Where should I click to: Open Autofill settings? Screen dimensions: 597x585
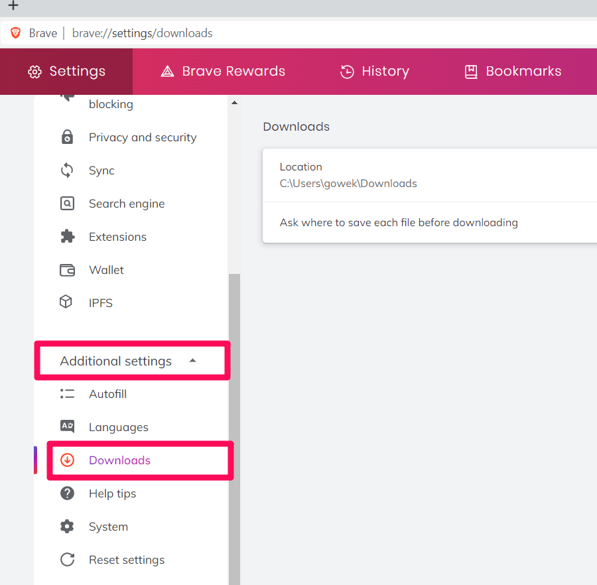click(107, 394)
